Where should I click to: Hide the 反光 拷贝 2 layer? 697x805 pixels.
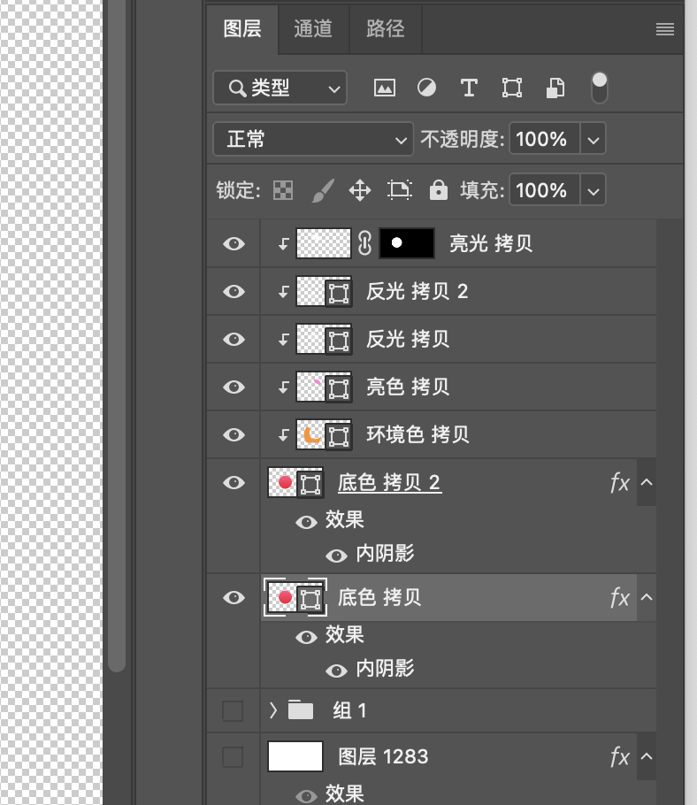[x=234, y=292]
